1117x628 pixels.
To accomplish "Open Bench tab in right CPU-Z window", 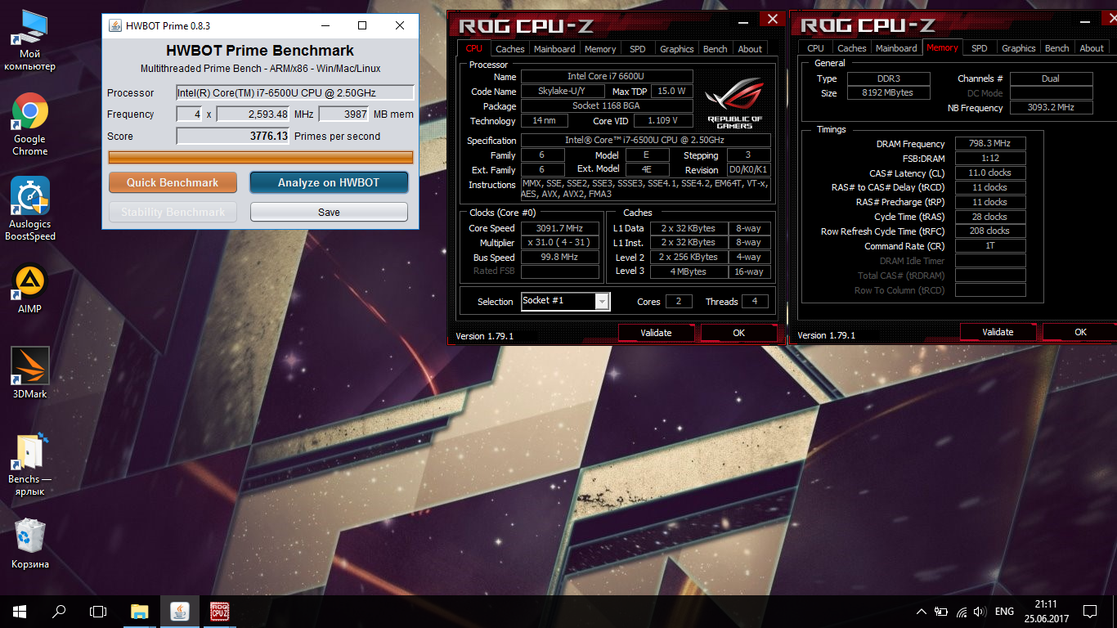I will click(1057, 48).
